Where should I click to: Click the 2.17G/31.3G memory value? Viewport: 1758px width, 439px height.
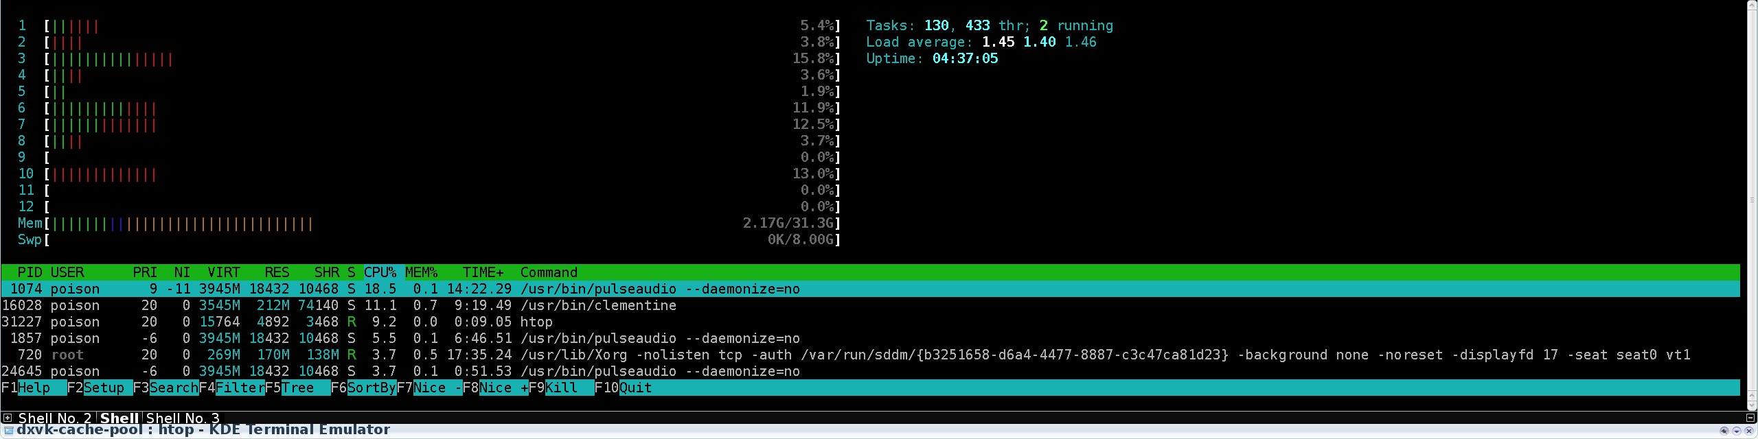788,223
